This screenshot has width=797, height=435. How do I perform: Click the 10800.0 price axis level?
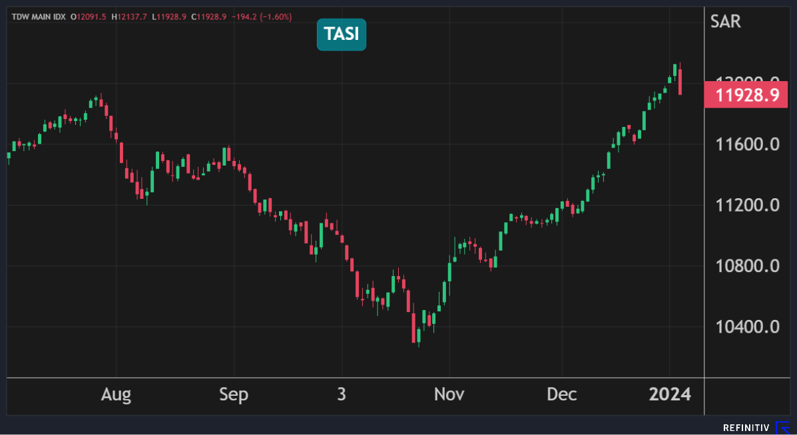[746, 266]
